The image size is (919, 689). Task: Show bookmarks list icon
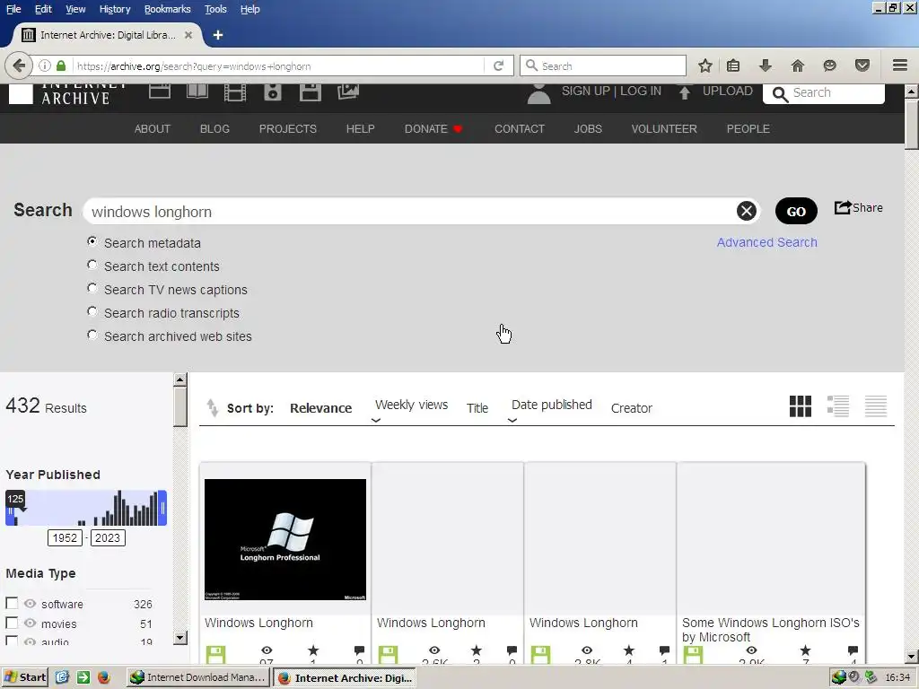pos(733,65)
